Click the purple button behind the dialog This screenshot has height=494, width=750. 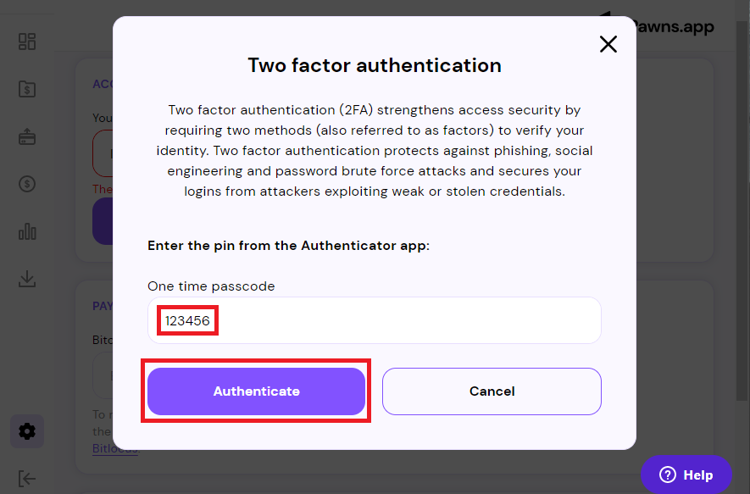click(103, 221)
